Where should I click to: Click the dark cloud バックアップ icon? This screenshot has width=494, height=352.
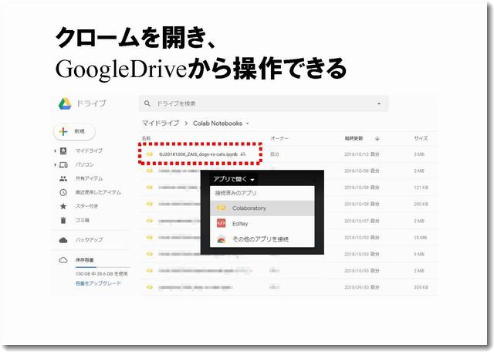pyautogui.click(x=63, y=240)
